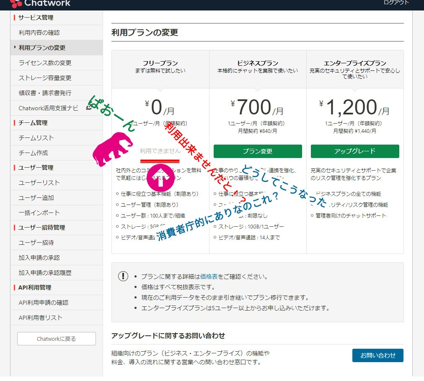Screen dimensions: 424x381
Task: Open API利用者リスト menu item
Action: pos(57,318)
